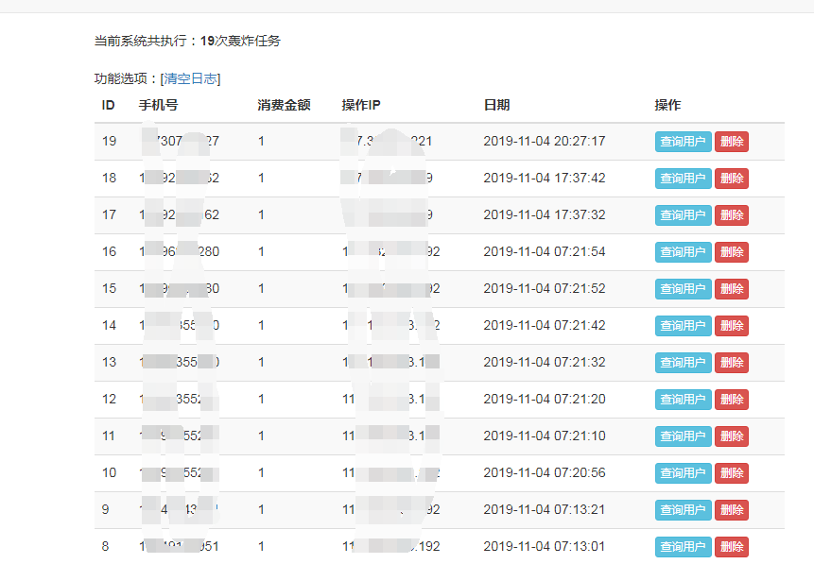Query user for row dated 07:20:56
The width and height of the screenshot is (814, 564).
click(683, 473)
